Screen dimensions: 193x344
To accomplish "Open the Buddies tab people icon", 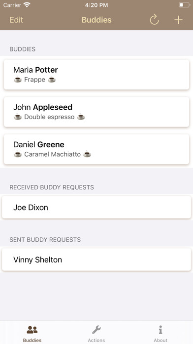I will (32, 330).
